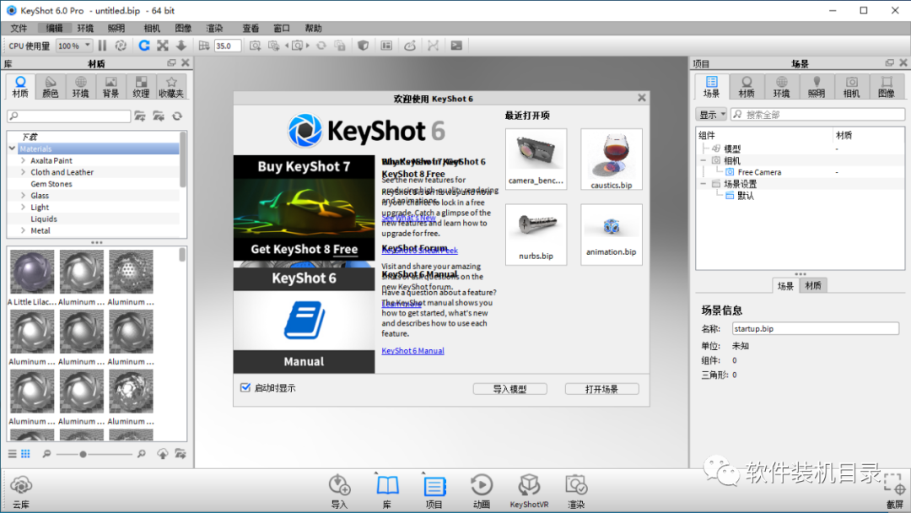Image resolution: width=911 pixels, height=513 pixels.
Task: Open the Render (渲染) bottom icon
Action: 576,492
